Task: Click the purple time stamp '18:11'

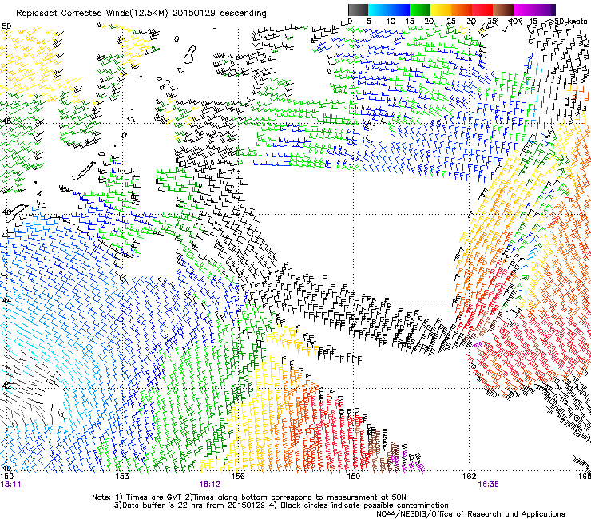Action: [10, 485]
